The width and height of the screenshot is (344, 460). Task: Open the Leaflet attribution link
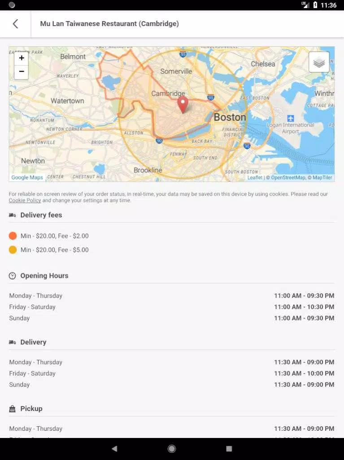(255, 177)
